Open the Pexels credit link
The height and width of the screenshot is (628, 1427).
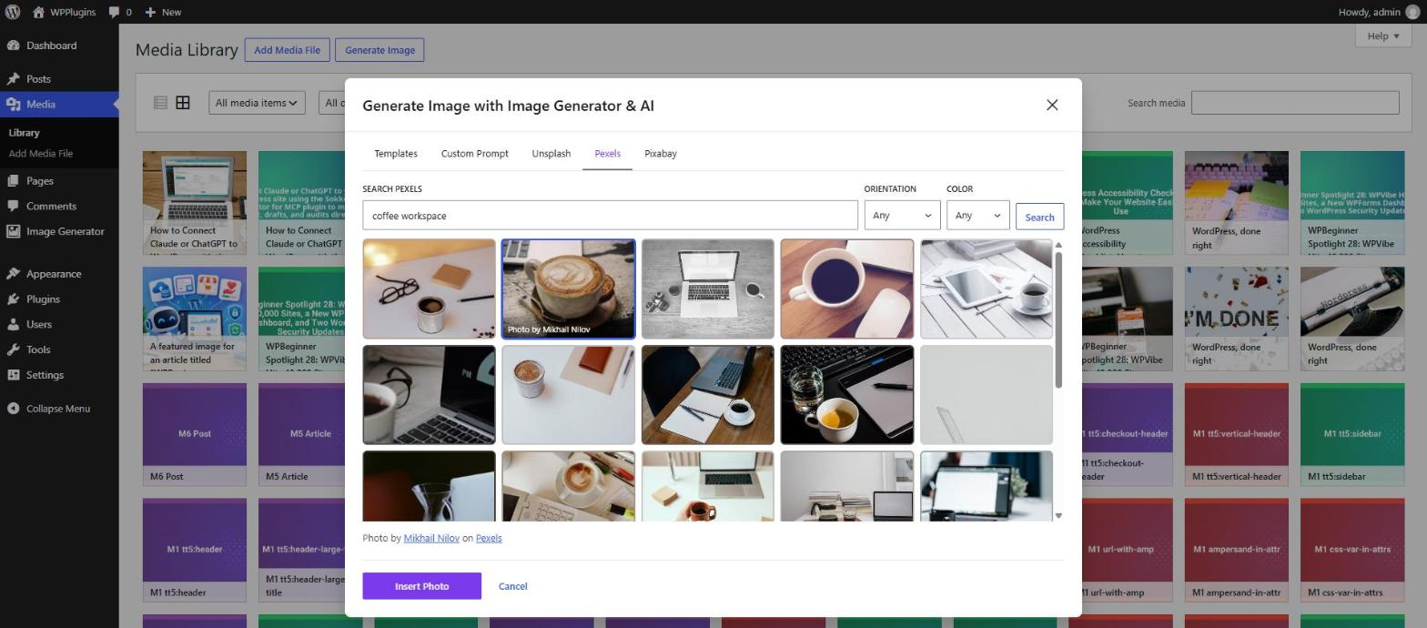[x=489, y=538]
